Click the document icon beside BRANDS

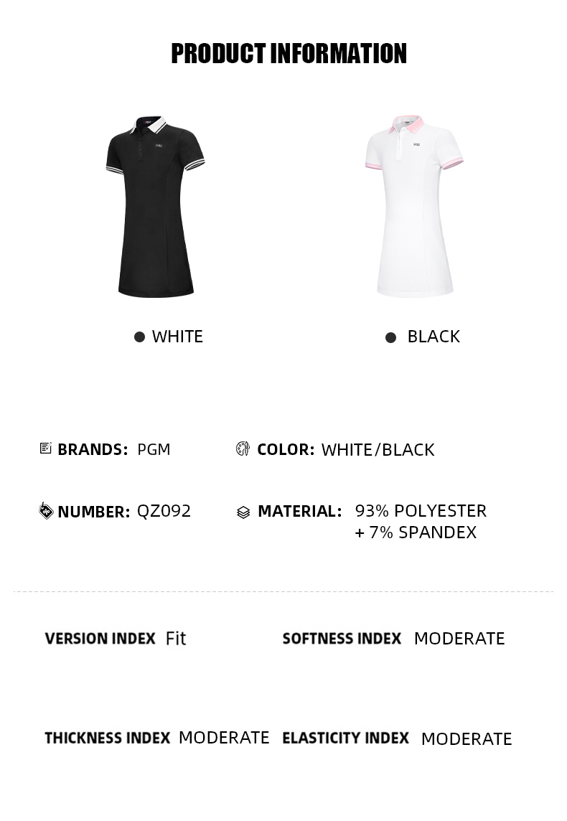pos(46,449)
